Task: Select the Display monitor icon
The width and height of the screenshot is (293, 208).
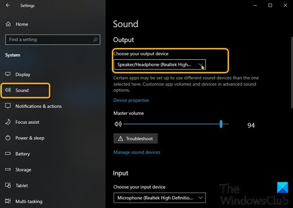Action: (7, 74)
